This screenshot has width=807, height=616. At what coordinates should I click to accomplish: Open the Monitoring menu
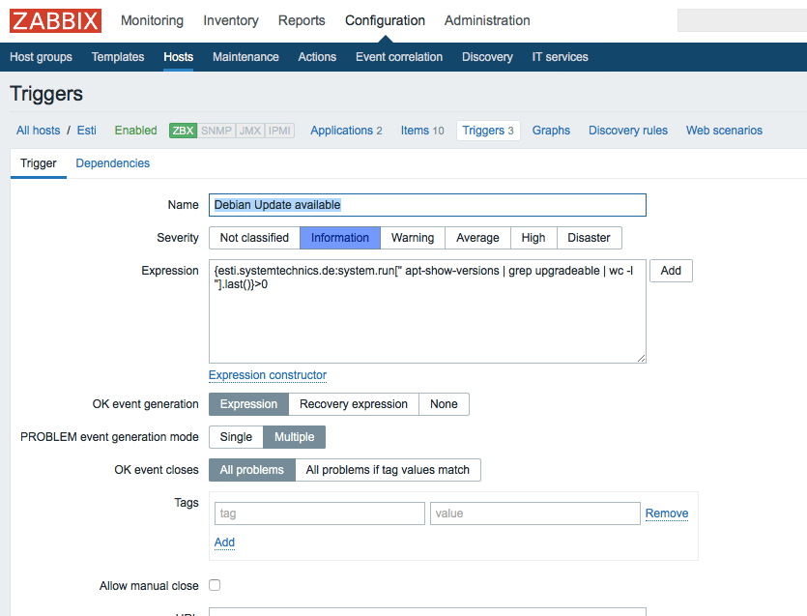153,20
